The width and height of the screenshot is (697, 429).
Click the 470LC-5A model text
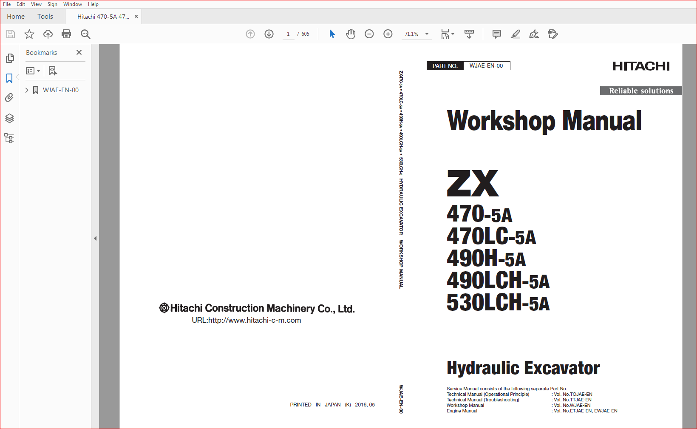click(x=491, y=236)
